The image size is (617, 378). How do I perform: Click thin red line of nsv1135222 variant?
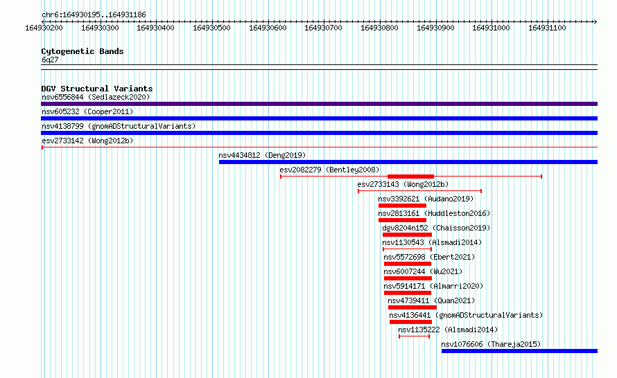tap(414, 336)
